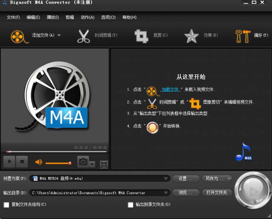The width and height of the screenshot is (272, 219).
Task: Open Preferences wrench and hammer icon
Action: click(243, 36)
